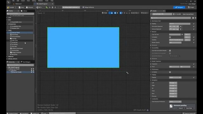Expand the Primitive palette category

[7, 57]
